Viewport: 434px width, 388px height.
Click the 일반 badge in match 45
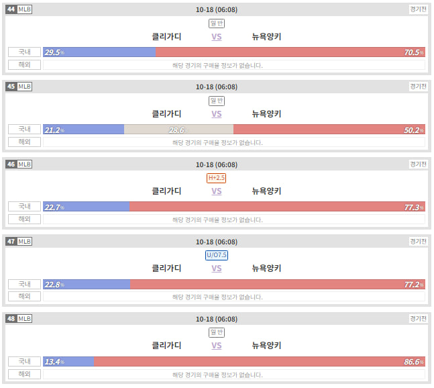click(x=217, y=101)
